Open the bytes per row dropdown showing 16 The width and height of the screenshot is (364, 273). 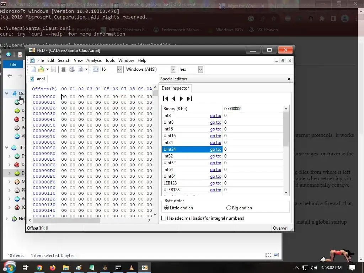point(119,69)
